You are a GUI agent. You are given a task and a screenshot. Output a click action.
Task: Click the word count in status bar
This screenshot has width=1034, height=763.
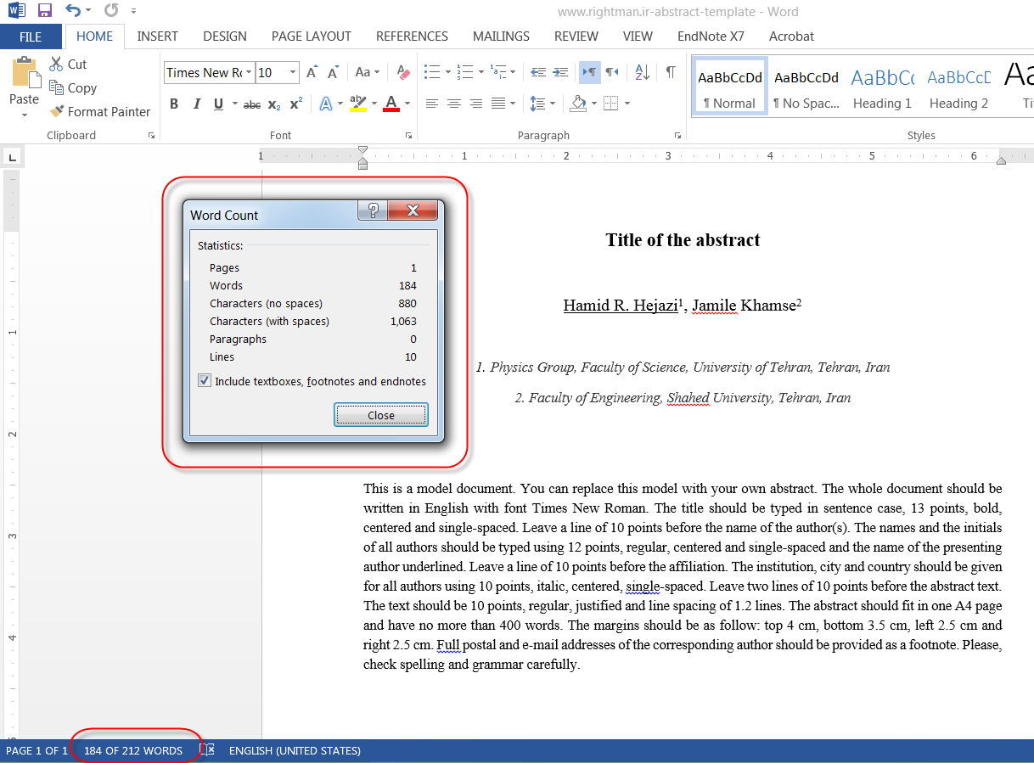pyautogui.click(x=133, y=750)
